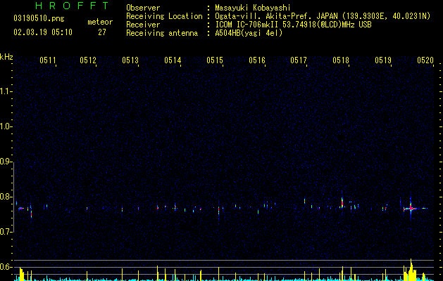This screenshot has width=443, height=281.
Task: Click the Receiver field label
Action: pos(143,25)
